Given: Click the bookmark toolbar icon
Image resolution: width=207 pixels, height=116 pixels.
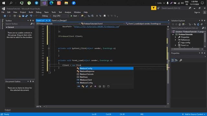Looking at the screenshot, I should click(x=104, y=16).
